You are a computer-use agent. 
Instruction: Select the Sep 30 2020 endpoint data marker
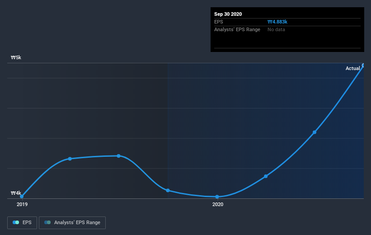(x=363, y=66)
